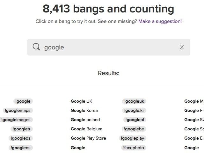Clear the search field with X icon
The image size is (204, 153).
pyautogui.click(x=182, y=47)
